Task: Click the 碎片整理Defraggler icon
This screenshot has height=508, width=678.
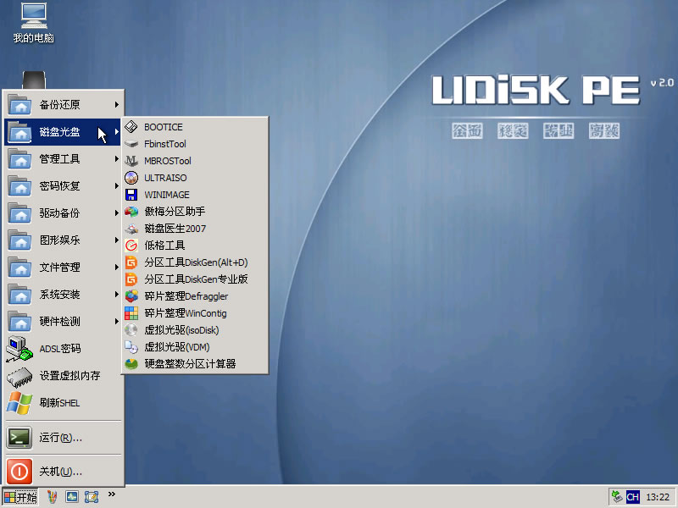Action: click(131, 296)
